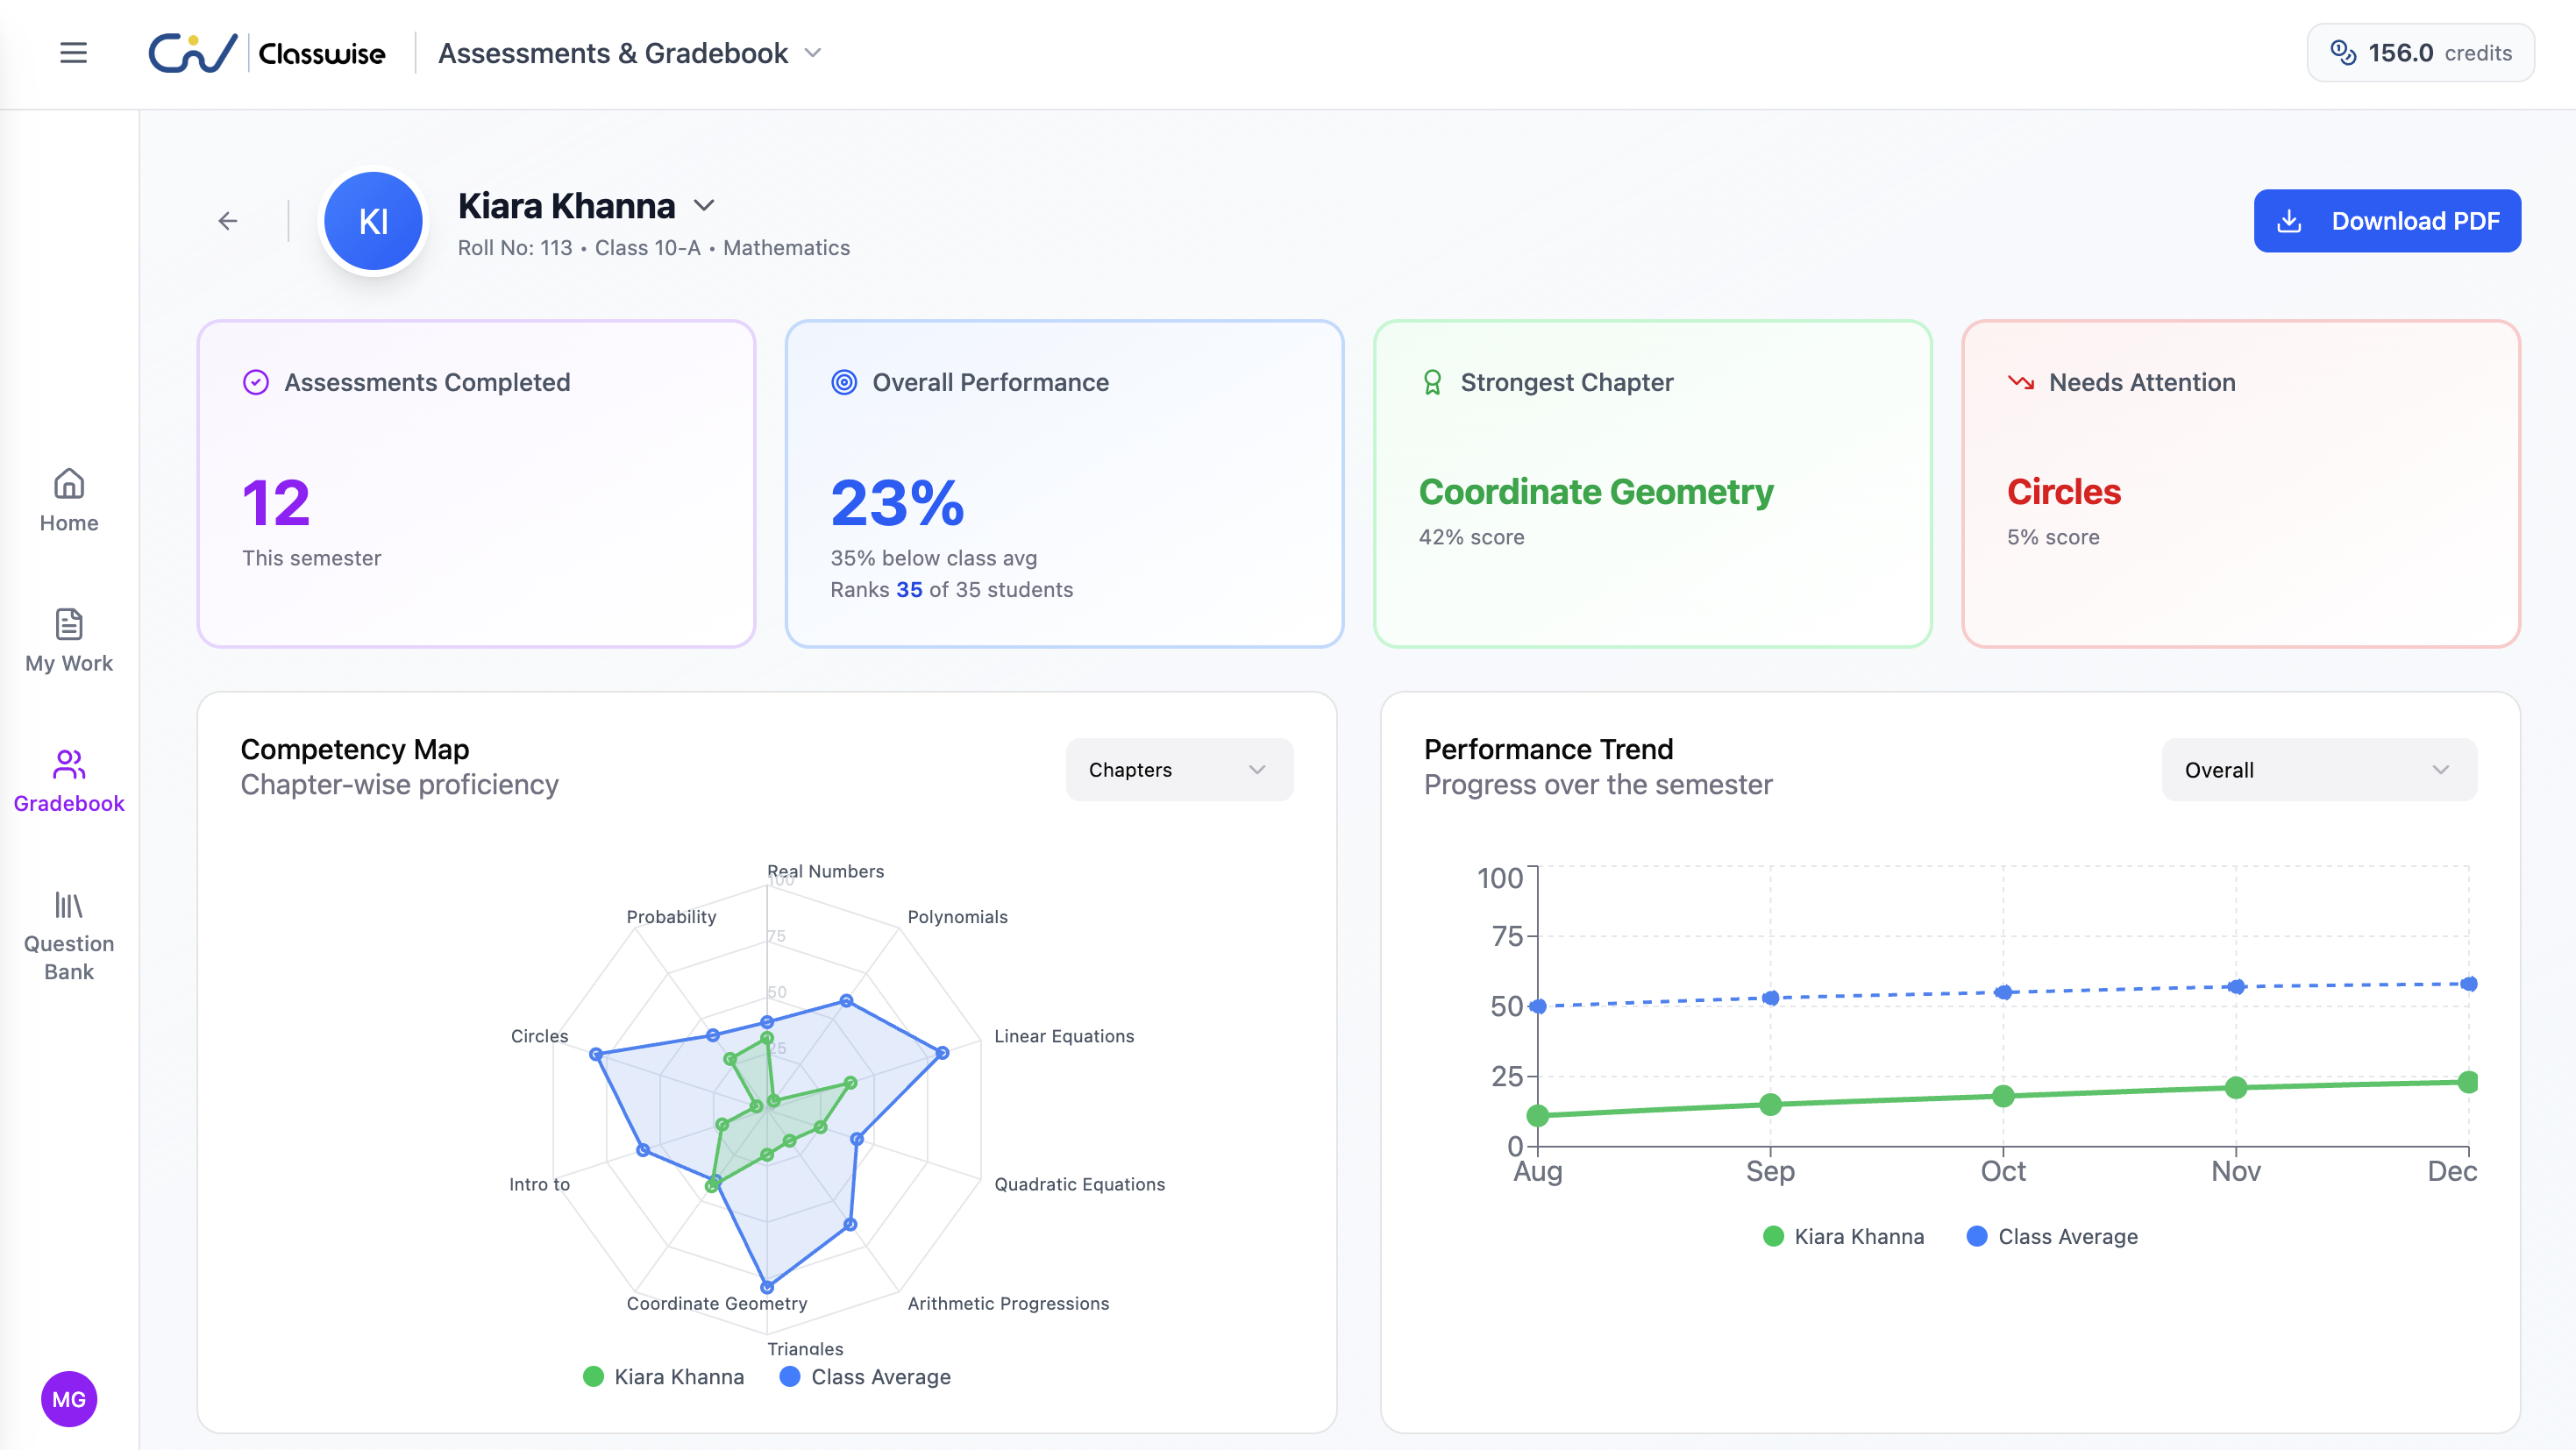Click the Coordinate Geometry strongest chapter text
The image size is (2576, 1450).
[x=1596, y=492]
